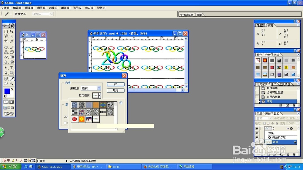Select the Zoom tool

12,83
